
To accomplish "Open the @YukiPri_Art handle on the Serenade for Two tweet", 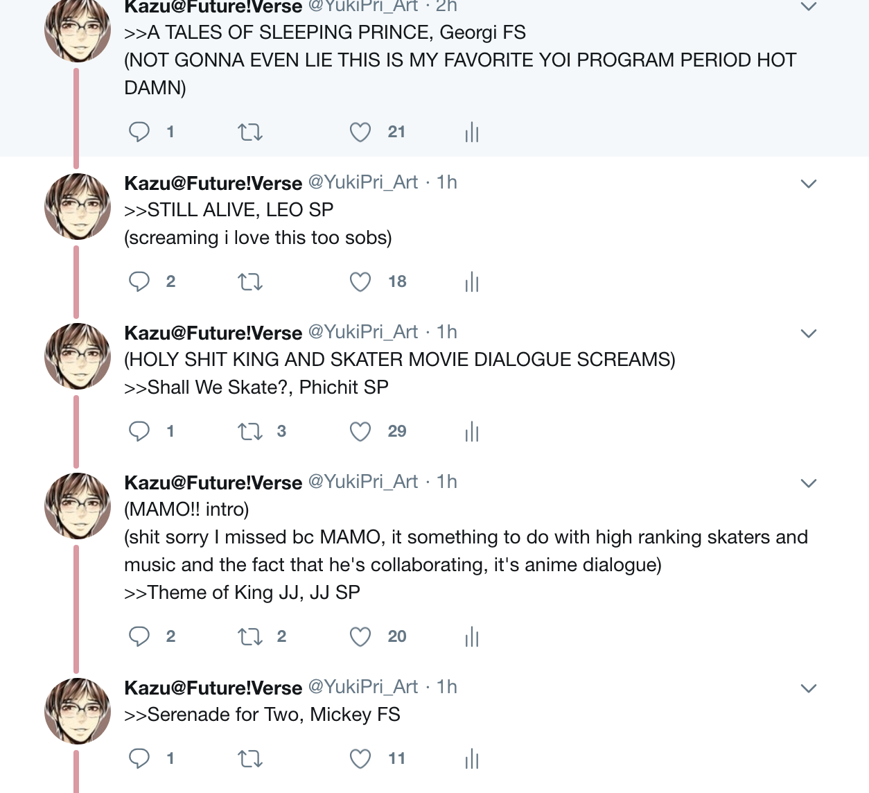I will (363, 687).
